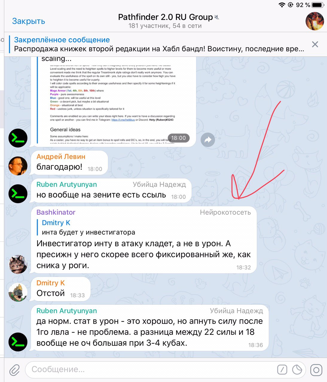Tap the camera icon in message bar
Image resolution: width=327 pixels, height=382 pixels.
[316, 370]
